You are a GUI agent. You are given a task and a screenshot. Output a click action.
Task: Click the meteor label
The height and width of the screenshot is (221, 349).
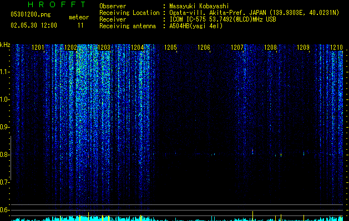[79, 17]
